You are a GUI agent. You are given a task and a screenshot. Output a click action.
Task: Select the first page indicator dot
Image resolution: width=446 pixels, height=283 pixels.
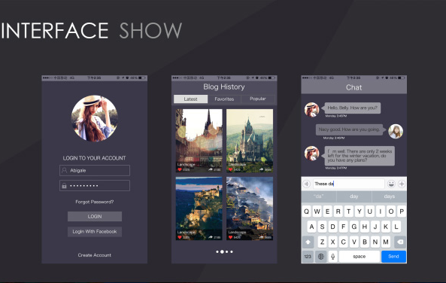click(217, 251)
